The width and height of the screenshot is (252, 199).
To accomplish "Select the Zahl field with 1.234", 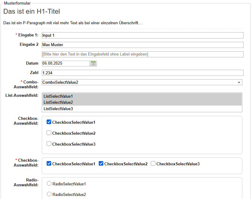I will [142, 73].
